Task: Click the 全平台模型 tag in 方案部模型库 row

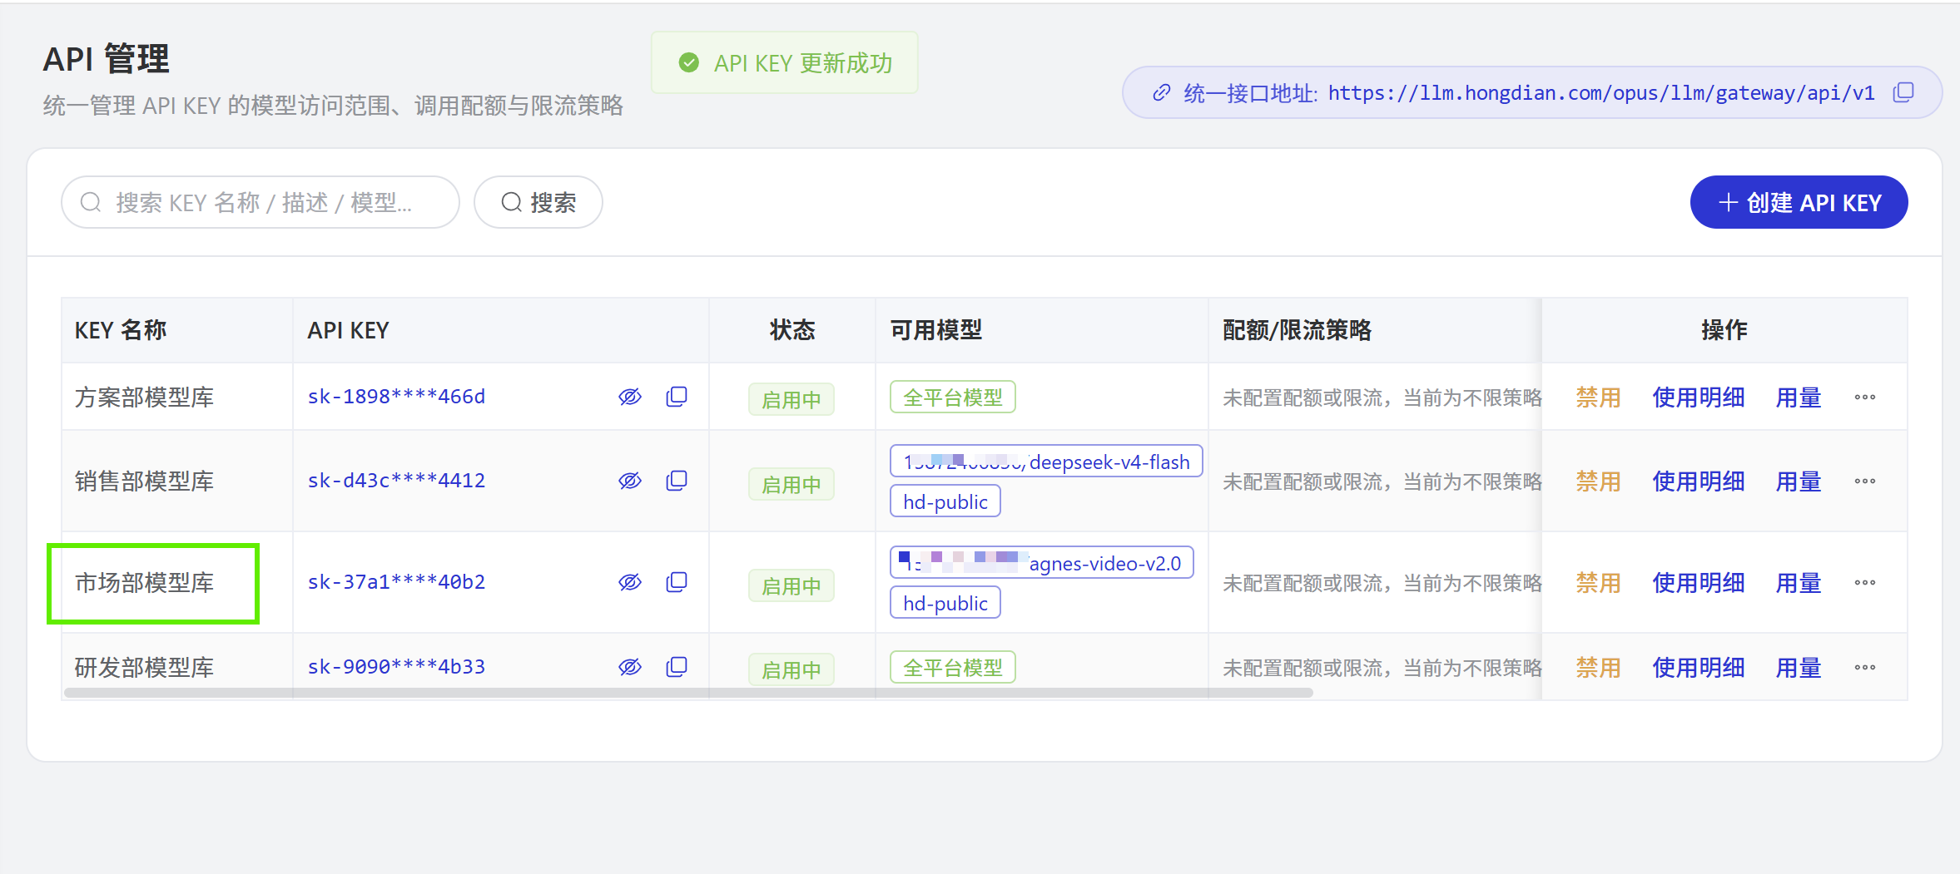Action: 953,397
